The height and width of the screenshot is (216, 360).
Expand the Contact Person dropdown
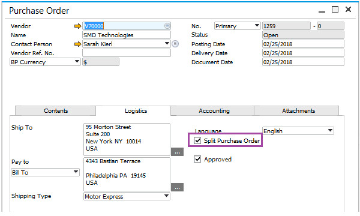pos(167,43)
